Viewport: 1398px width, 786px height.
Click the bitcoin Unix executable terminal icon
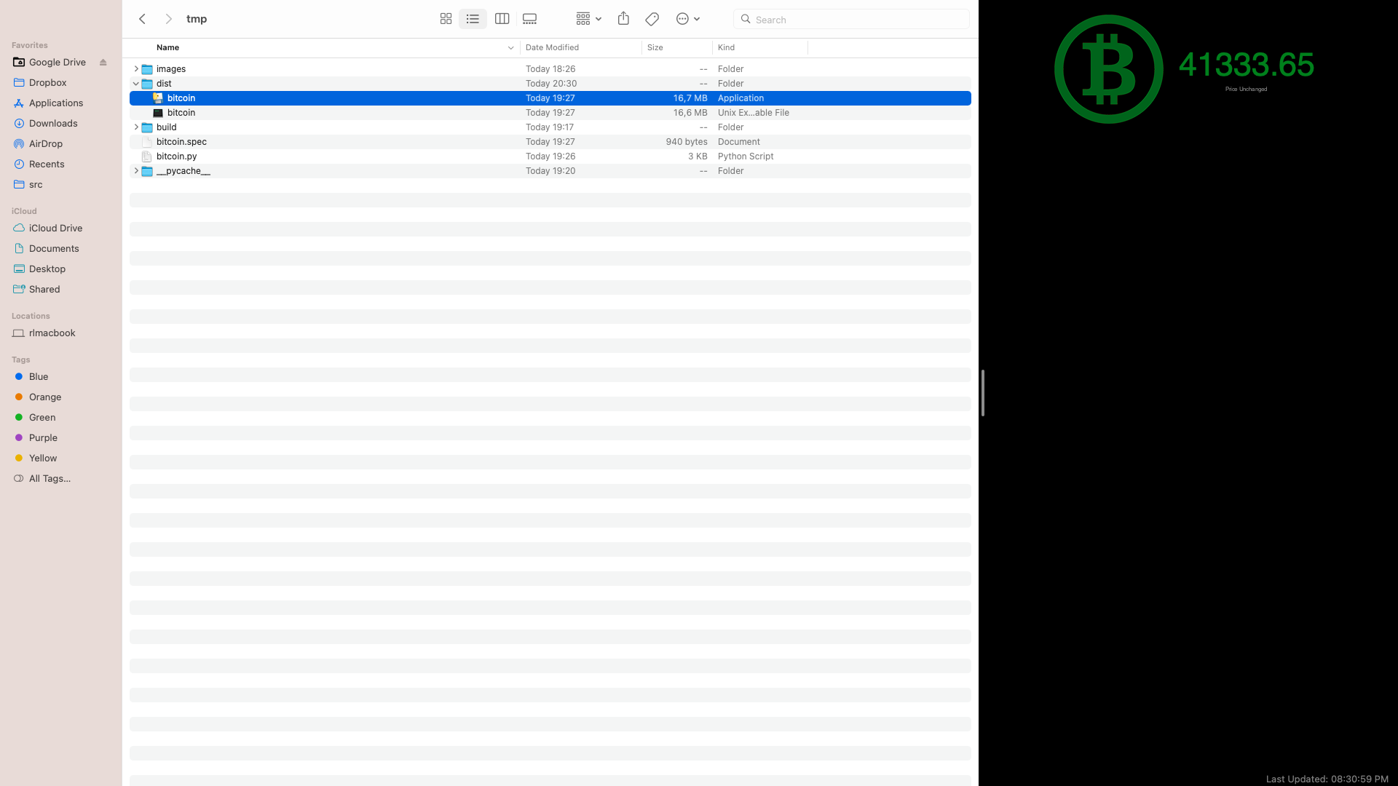(158, 113)
